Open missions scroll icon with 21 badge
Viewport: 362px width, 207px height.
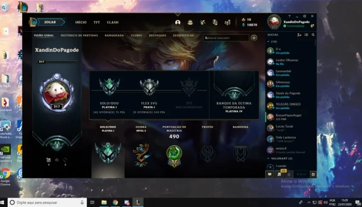279,174
